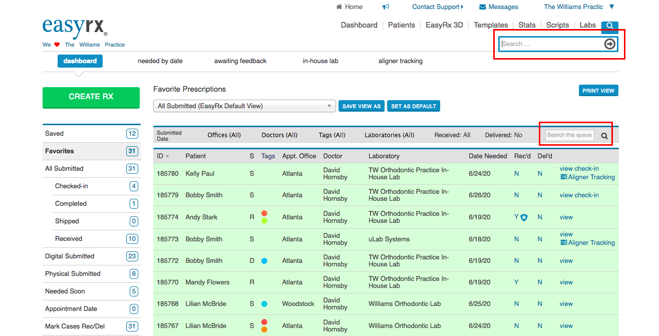The image size is (659, 336).
Task: Select Needed Soon in the sidebar
Action: click(x=92, y=291)
